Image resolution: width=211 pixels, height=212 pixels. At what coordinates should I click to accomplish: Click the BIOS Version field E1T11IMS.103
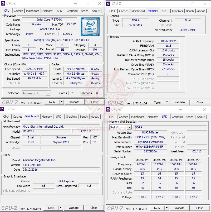click(x=61, y=165)
